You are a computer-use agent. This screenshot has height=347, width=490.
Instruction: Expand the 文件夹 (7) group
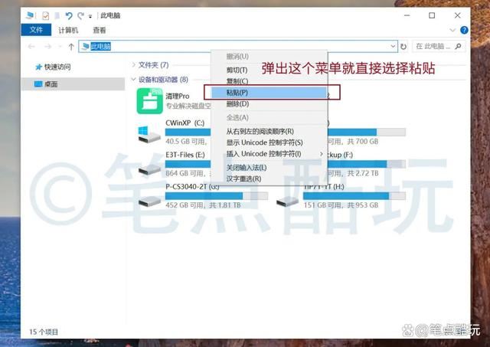(x=134, y=64)
